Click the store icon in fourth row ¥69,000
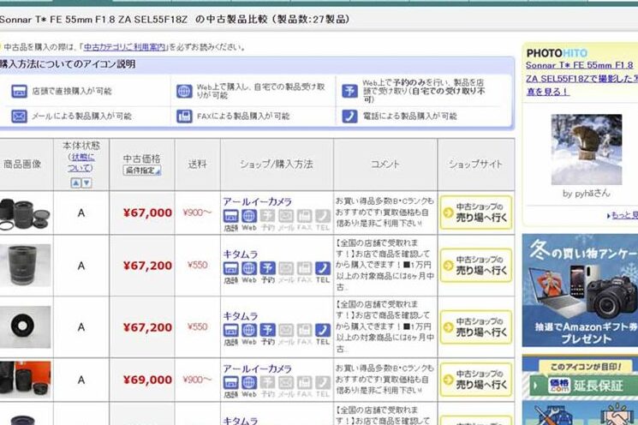 pyautogui.click(x=231, y=386)
